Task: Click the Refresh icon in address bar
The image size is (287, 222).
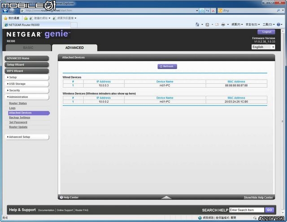Action: point(208,11)
